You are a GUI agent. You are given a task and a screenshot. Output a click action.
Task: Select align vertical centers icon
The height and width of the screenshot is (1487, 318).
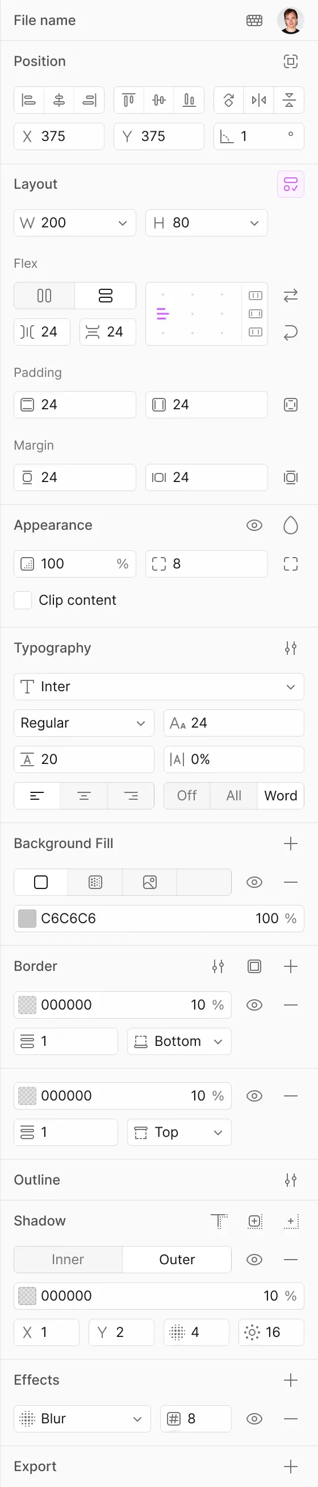[x=158, y=100]
